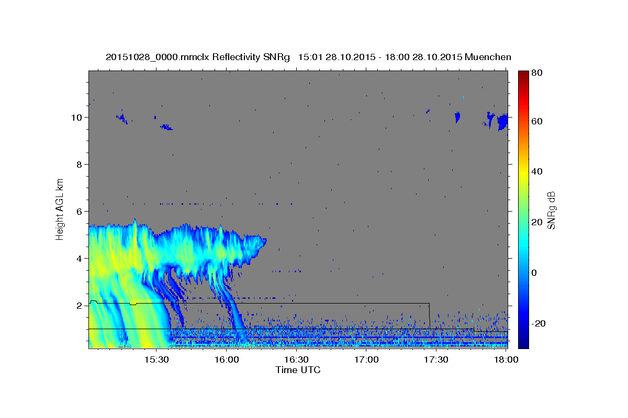
Task: Click the SNRg color scale bar
Action: [x=523, y=210]
